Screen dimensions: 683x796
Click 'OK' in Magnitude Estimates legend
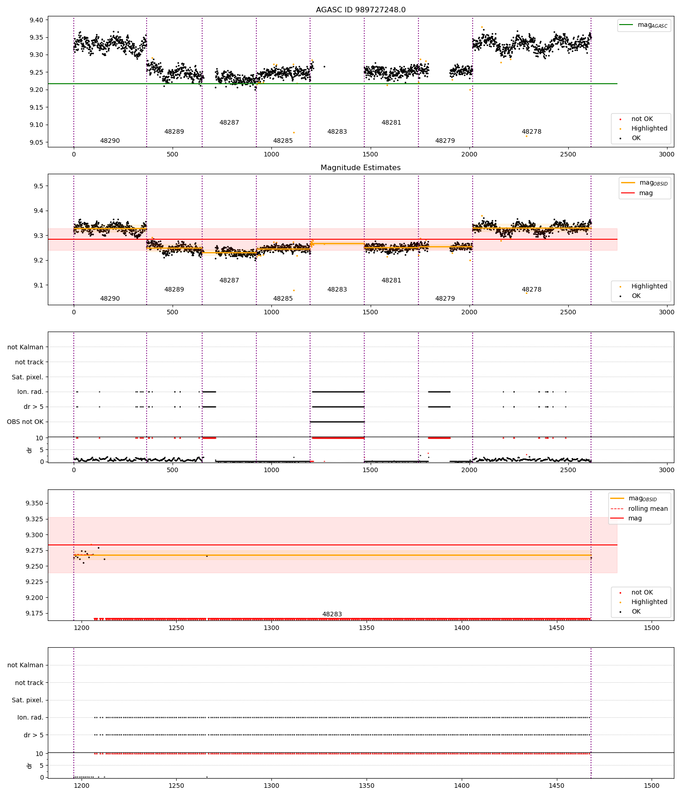[636, 296]
